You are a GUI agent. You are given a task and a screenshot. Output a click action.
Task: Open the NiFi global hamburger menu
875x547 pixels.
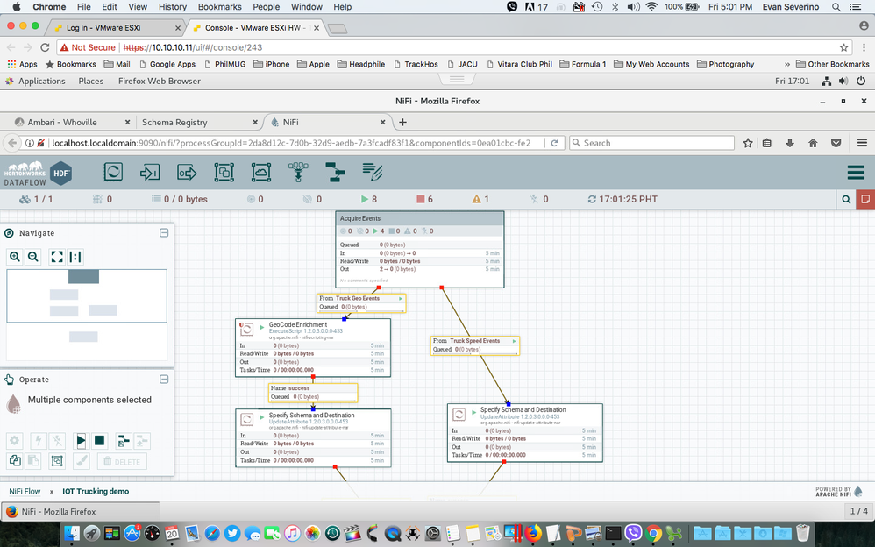(x=855, y=172)
